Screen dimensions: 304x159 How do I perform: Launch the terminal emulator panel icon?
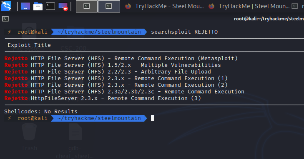(50, 6)
